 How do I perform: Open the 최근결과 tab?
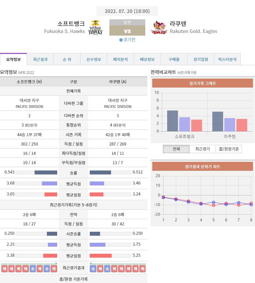tap(40, 59)
